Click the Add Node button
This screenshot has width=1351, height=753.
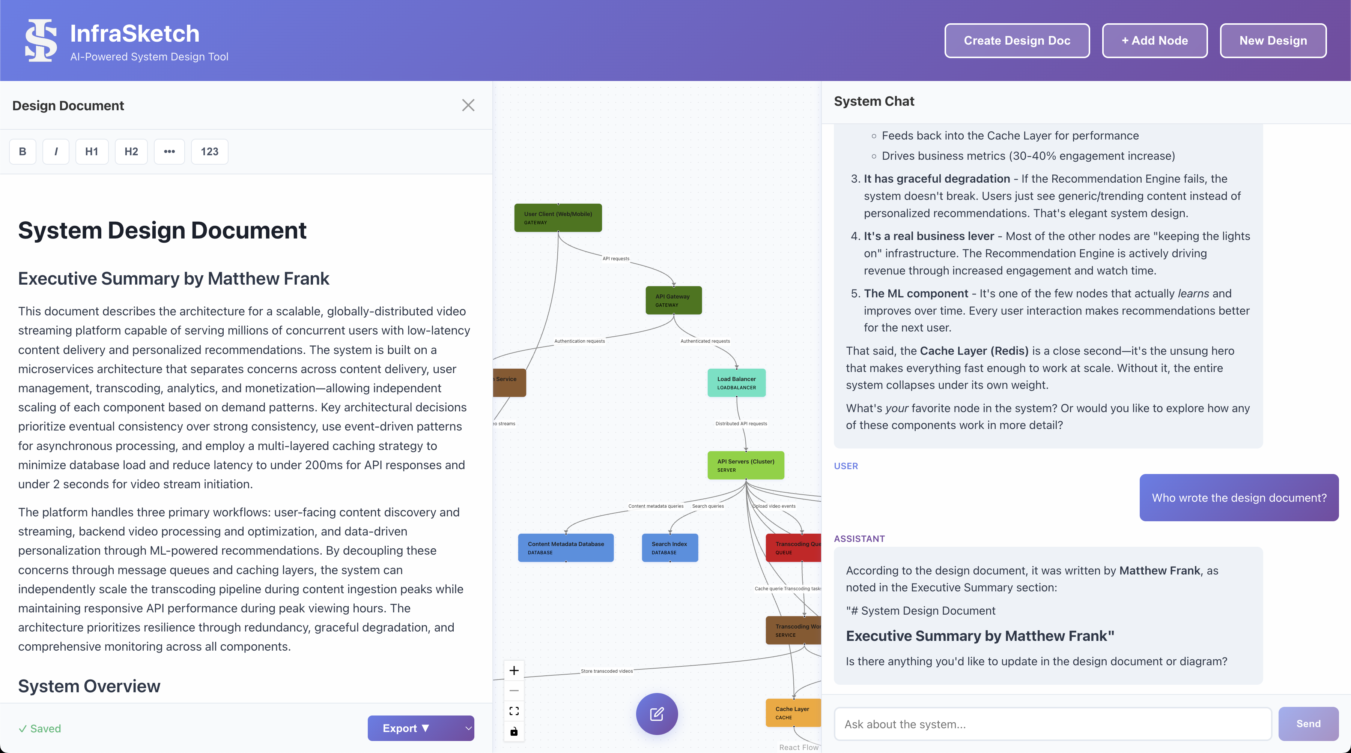(x=1154, y=40)
